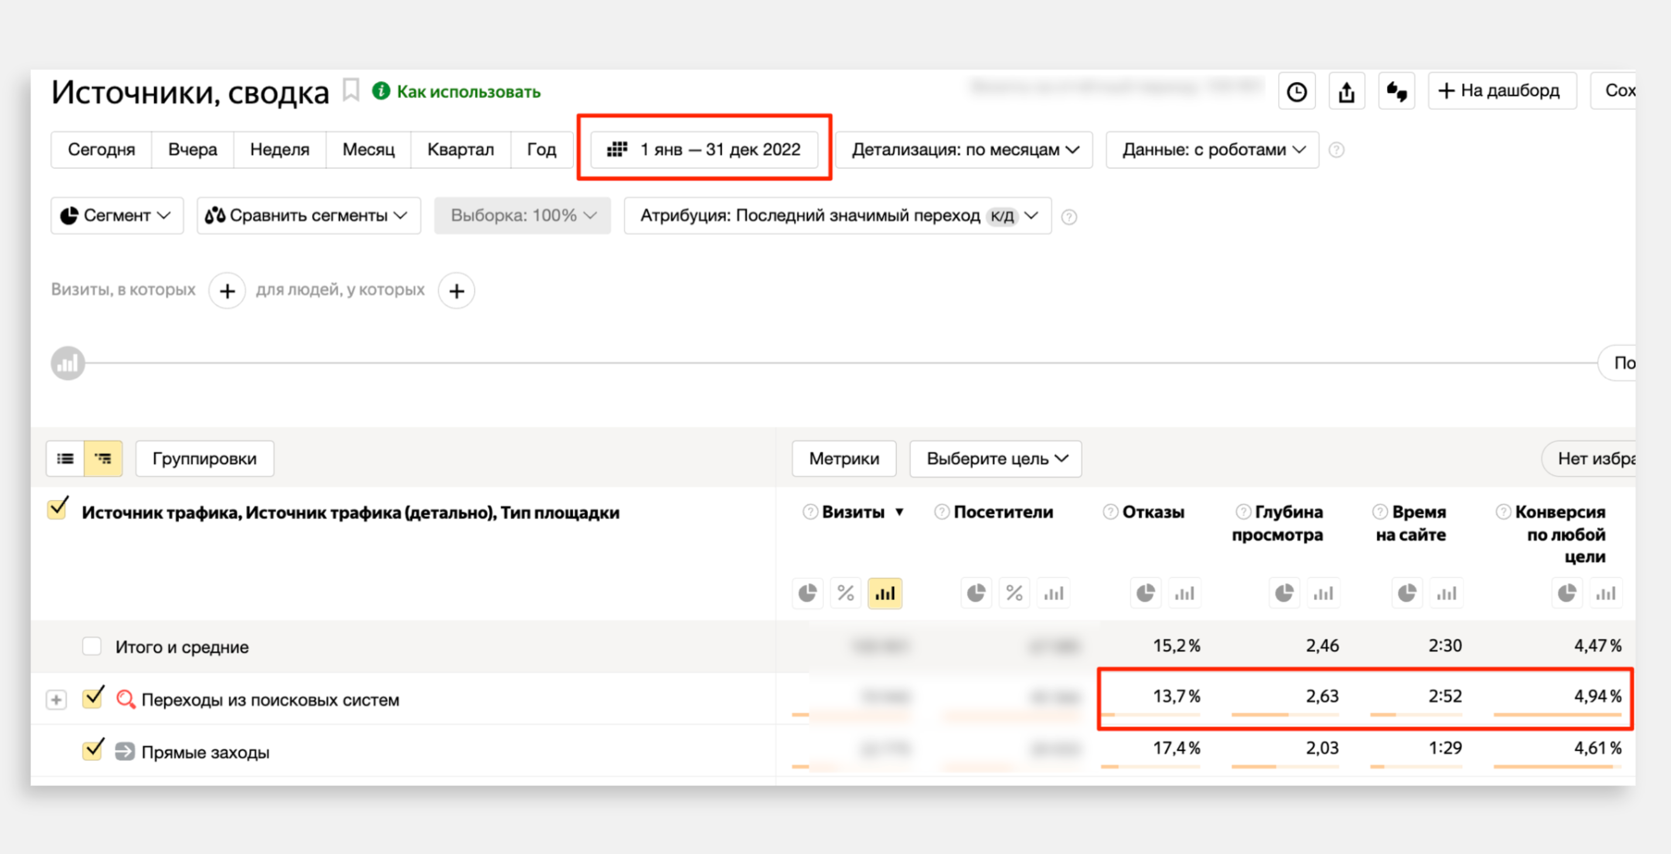Check the Итого и средние checkbox
The width and height of the screenshot is (1671, 854).
click(x=91, y=646)
